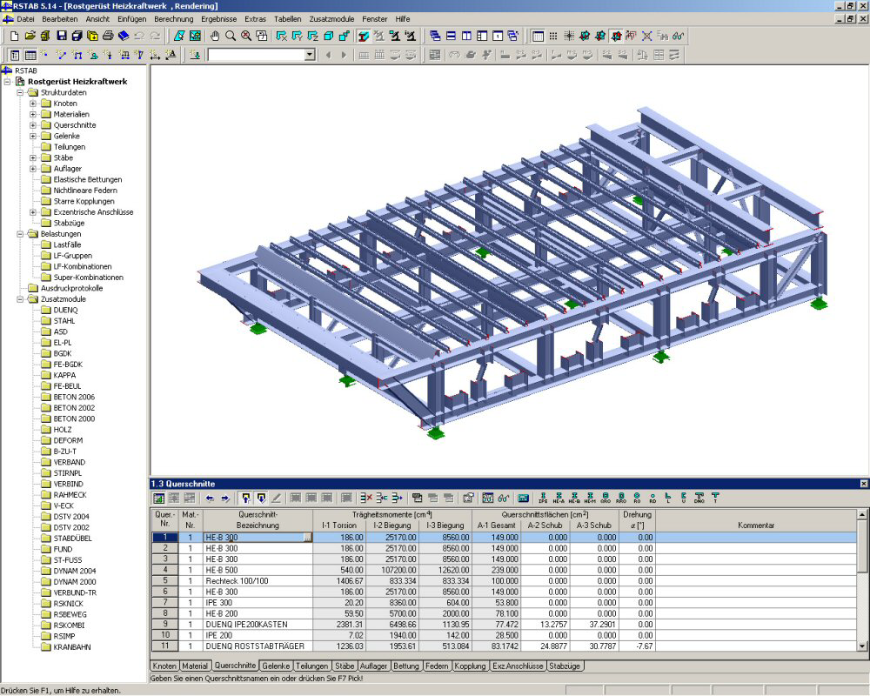Expand the Belastungen branch
Screen dimensions: 870x696
pyautogui.click(x=20, y=235)
